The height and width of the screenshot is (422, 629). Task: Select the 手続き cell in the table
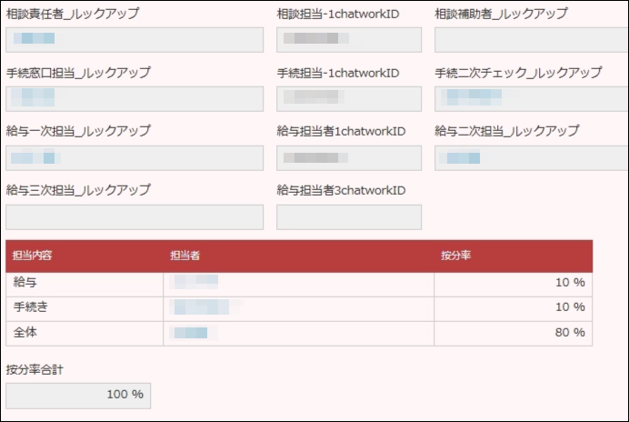pyautogui.click(x=85, y=309)
